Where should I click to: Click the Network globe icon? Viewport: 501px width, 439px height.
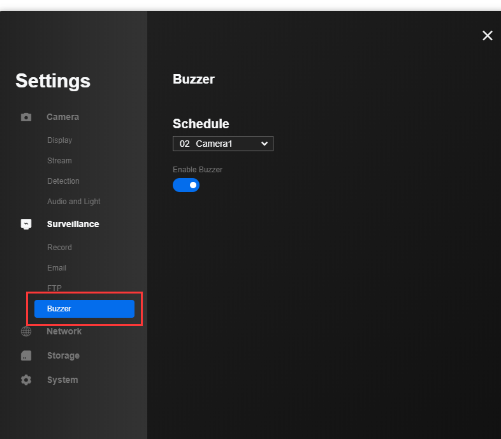[x=26, y=331]
